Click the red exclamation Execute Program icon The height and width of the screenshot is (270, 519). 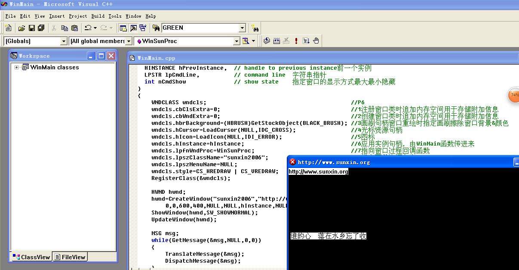coord(296,41)
